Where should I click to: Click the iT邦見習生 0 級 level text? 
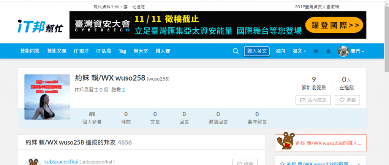coord(92,90)
